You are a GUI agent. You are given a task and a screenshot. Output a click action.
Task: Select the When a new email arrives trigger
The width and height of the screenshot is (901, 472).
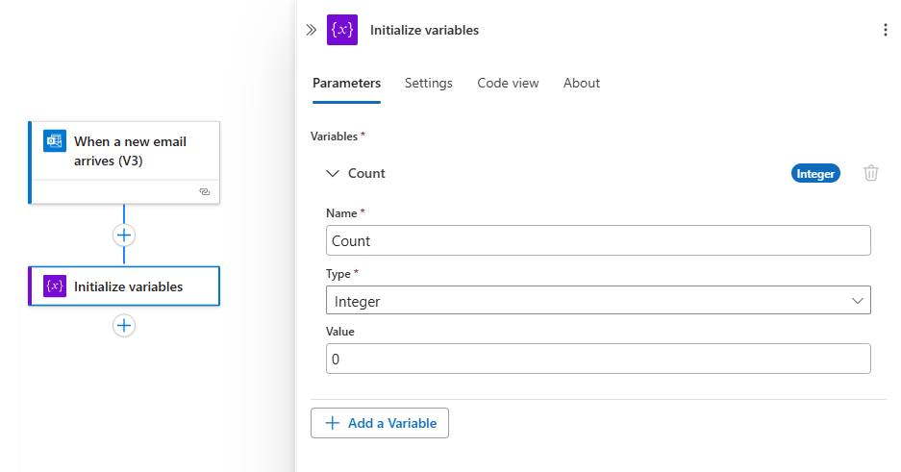click(130, 152)
